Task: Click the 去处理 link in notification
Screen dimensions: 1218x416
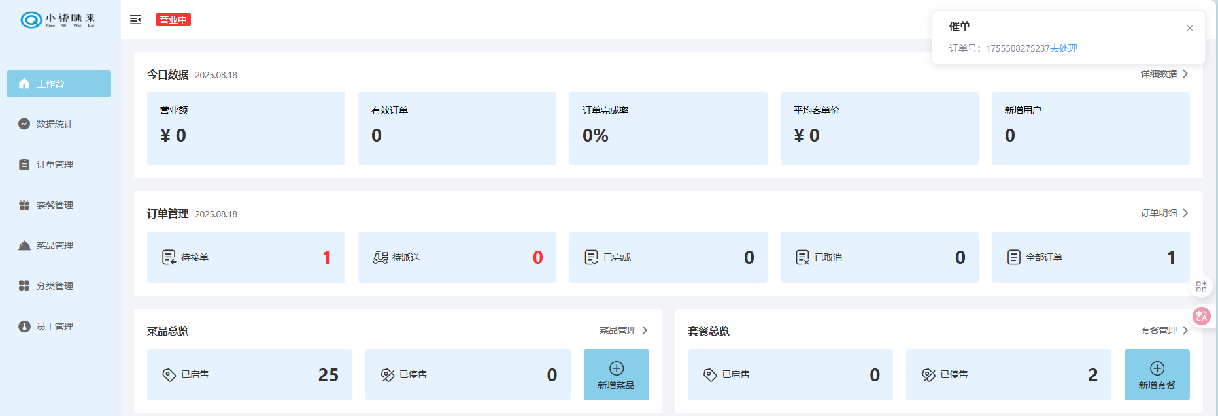Action: (x=1064, y=48)
